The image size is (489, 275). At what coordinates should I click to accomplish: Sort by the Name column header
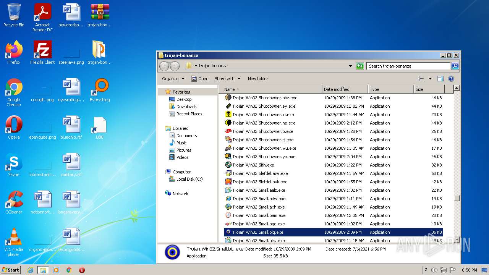tap(270, 89)
